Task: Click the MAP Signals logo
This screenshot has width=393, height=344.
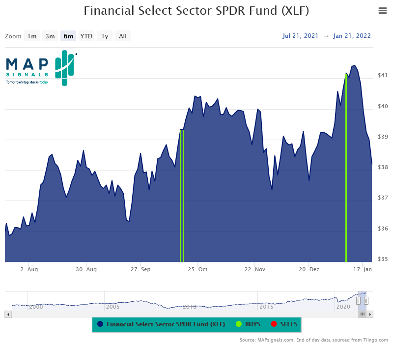Action: click(39, 69)
